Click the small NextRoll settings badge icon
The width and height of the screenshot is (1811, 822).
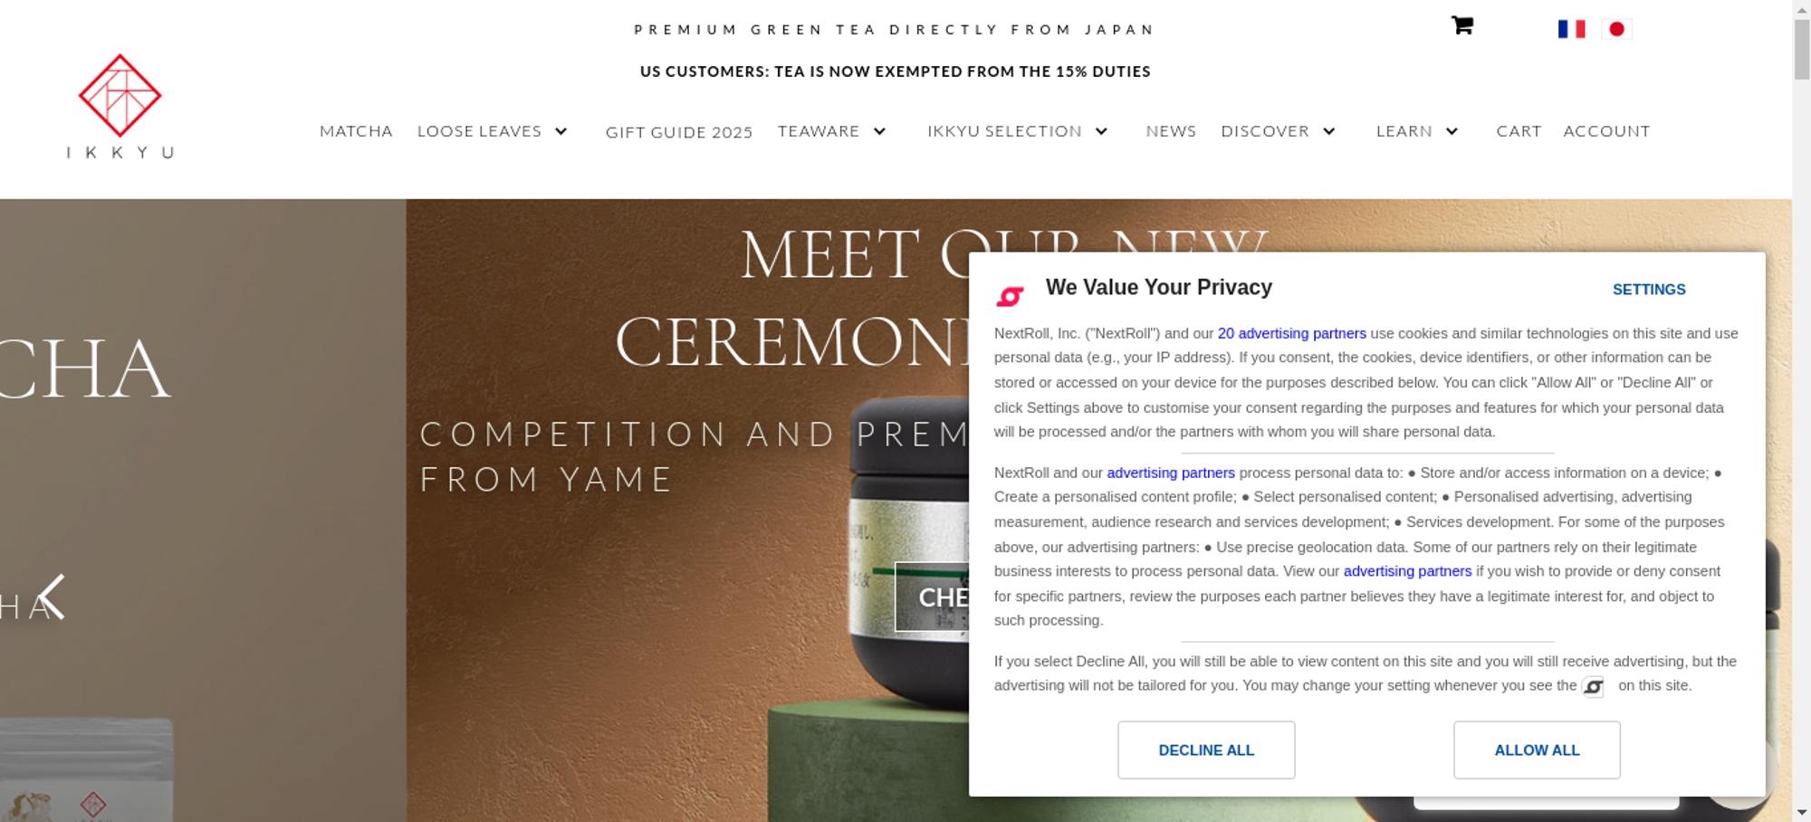1593,687
